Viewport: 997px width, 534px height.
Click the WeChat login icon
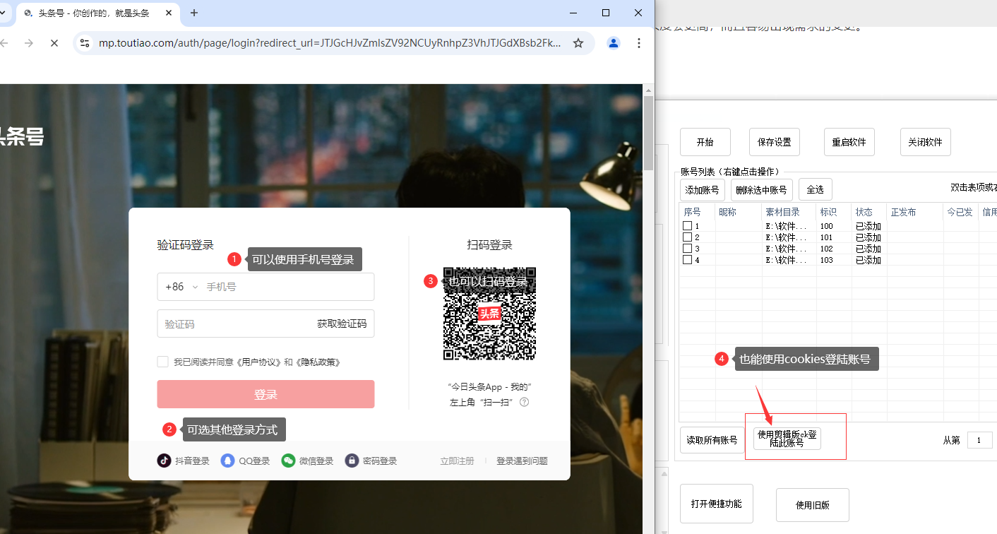tap(288, 461)
